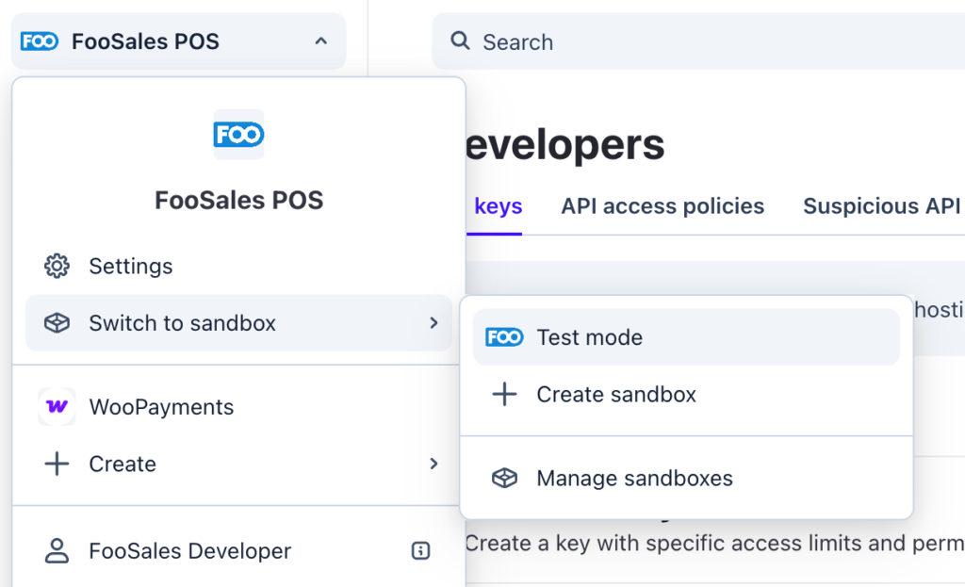Click the plus icon next to Create
The width and height of the screenshot is (965, 587).
coord(57,464)
